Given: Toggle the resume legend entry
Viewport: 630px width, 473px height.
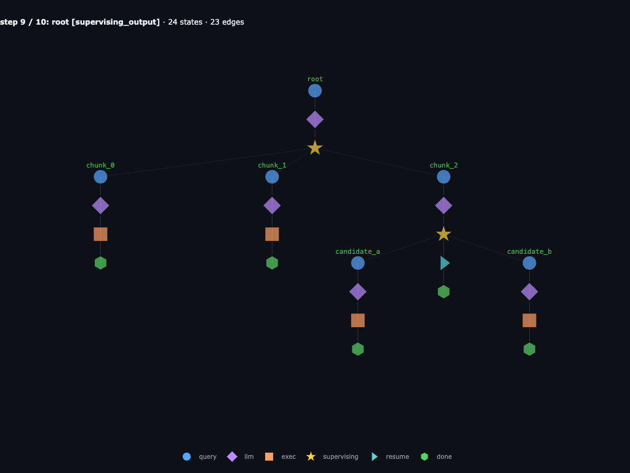Looking at the screenshot, I should 390,456.
